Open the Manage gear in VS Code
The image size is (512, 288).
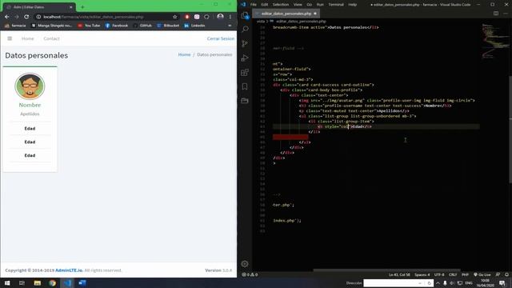pyautogui.click(x=245, y=264)
